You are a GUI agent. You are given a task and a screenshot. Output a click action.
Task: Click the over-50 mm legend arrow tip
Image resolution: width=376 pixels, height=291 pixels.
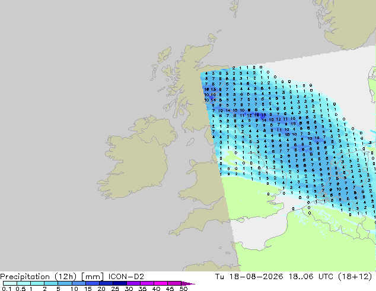[x=188, y=283]
